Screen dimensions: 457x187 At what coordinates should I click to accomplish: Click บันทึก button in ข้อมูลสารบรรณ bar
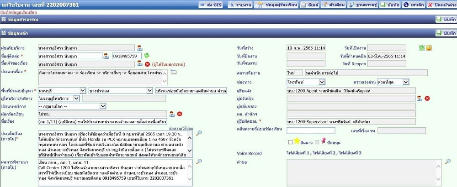click(446, 20)
